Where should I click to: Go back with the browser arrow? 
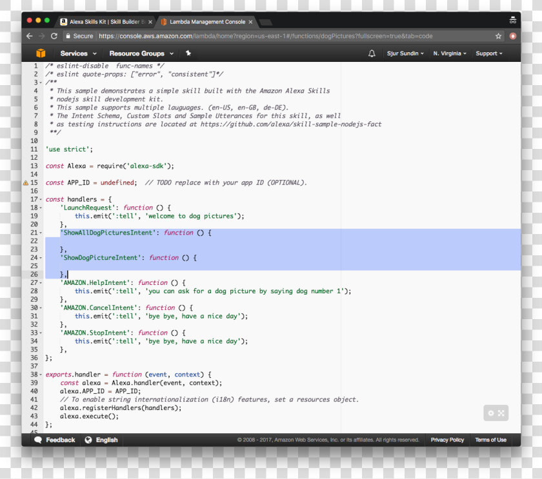point(30,36)
